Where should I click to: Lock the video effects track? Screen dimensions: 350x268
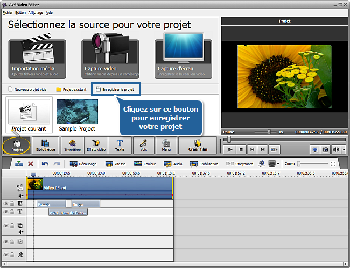(12, 204)
